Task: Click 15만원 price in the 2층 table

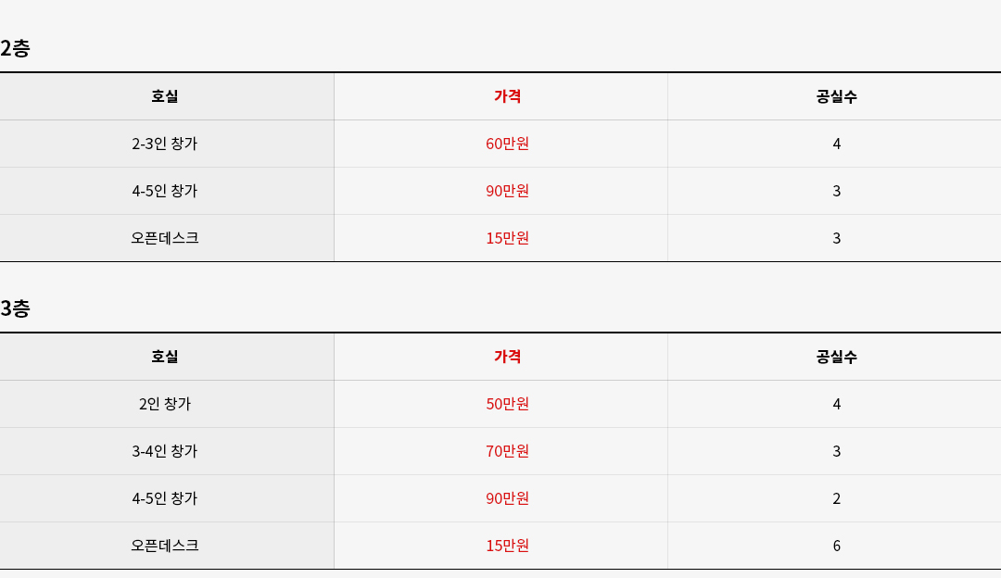Action: (508, 238)
